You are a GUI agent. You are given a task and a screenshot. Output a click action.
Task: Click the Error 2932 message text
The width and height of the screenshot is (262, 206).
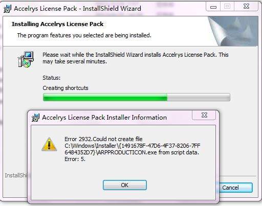(133, 149)
